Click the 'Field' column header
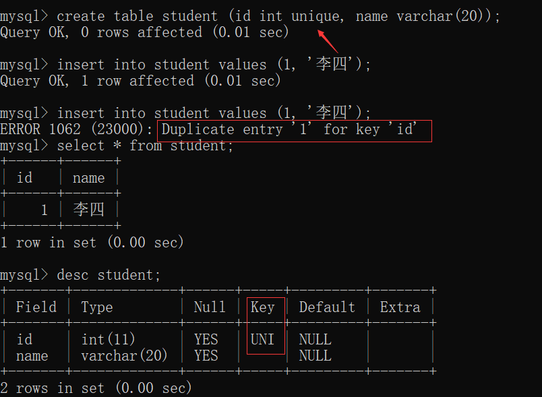 pos(36,307)
